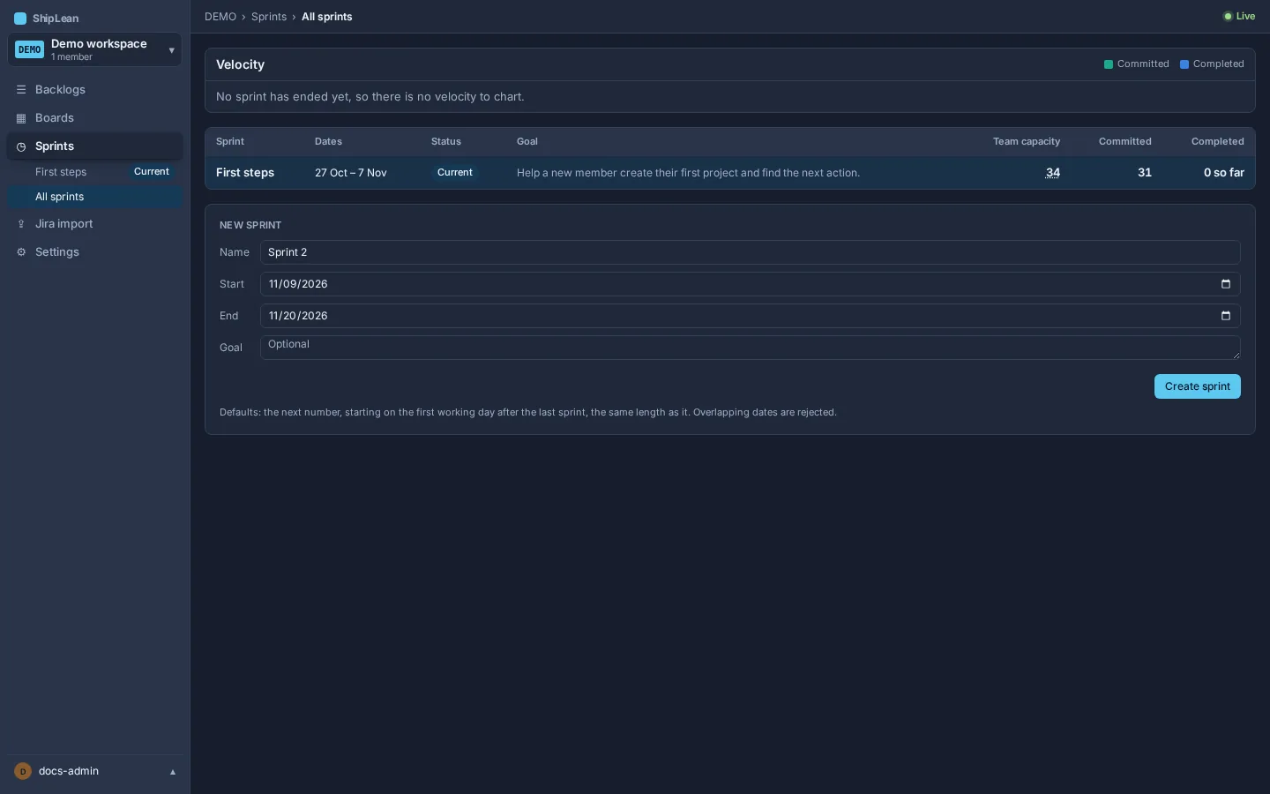The image size is (1270, 794).
Task: Click the green Live status indicator
Action: pos(1239,17)
